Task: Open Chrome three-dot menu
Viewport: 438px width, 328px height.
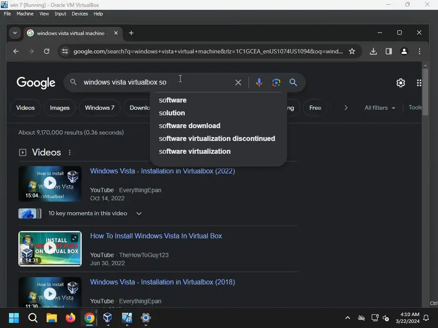Action: [x=419, y=51]
